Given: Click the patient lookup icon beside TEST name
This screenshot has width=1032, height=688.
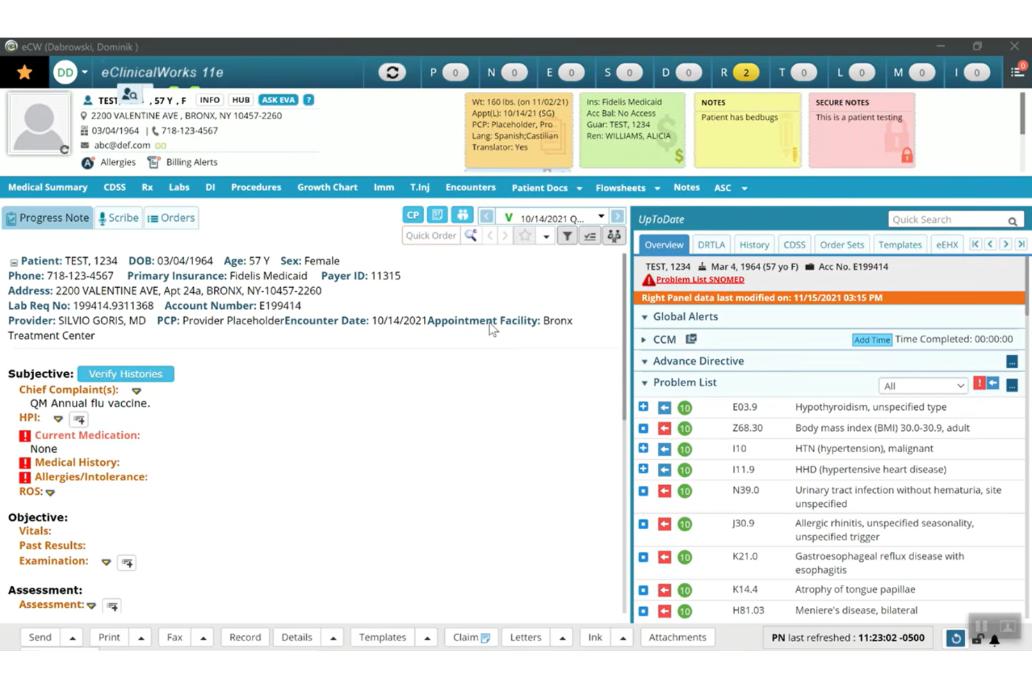Looking at the screenshot, I should click(x=129, y=94).
